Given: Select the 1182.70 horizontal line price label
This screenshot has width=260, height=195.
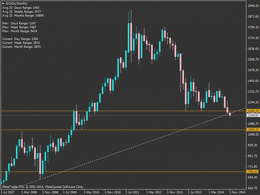Looking at the screenshot, I should pos(253,111).
